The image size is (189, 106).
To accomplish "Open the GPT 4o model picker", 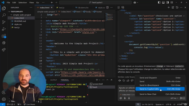I will coord(174,98).
